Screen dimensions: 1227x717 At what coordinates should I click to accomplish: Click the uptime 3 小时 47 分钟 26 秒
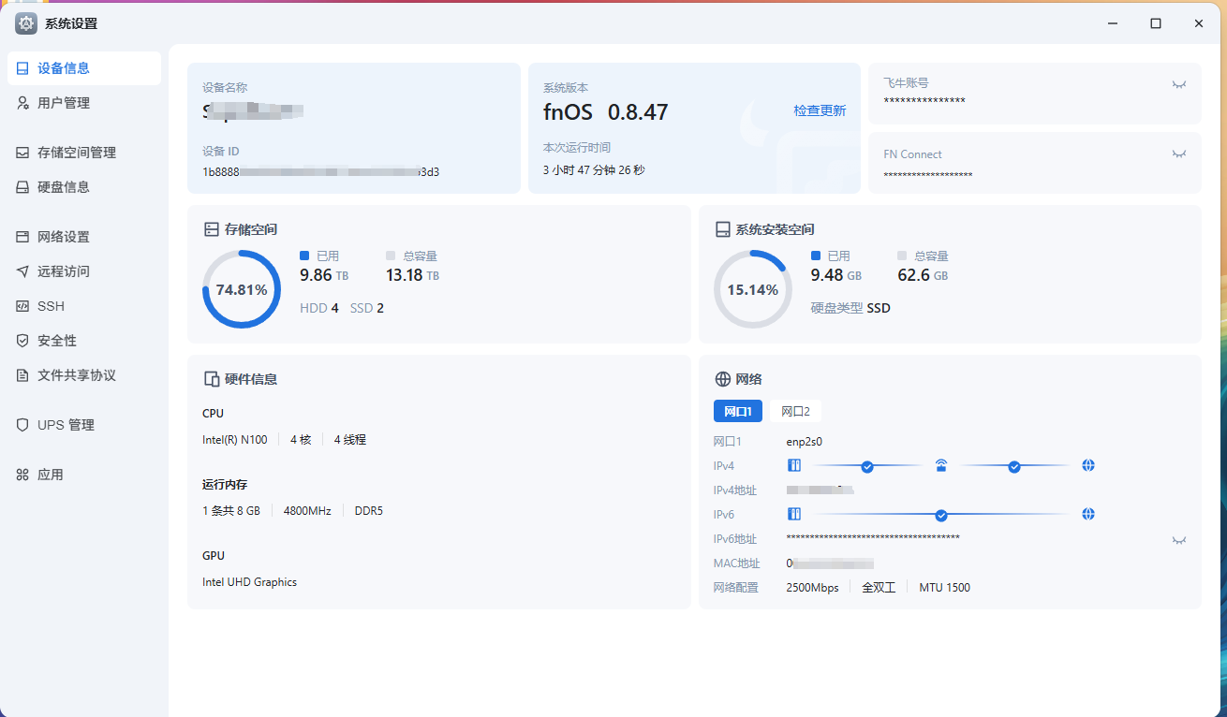[x=594, y=170]
